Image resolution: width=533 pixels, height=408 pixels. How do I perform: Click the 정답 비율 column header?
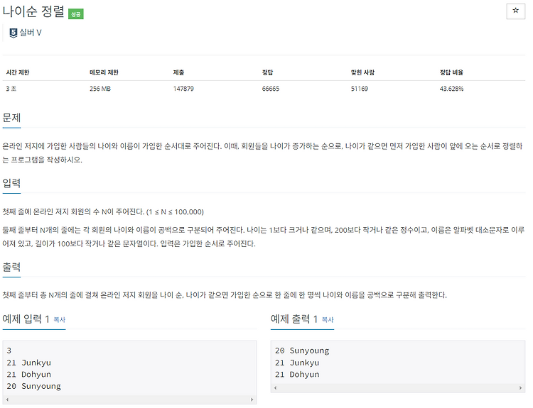point(451,72)
